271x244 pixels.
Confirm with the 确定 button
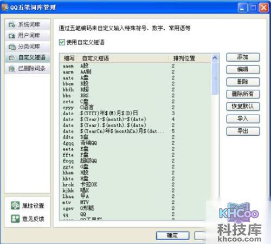click(x=173, y=235)
